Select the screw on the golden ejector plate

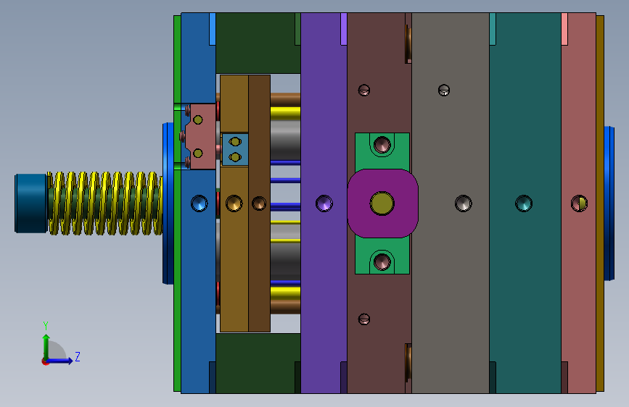[234, 204]
